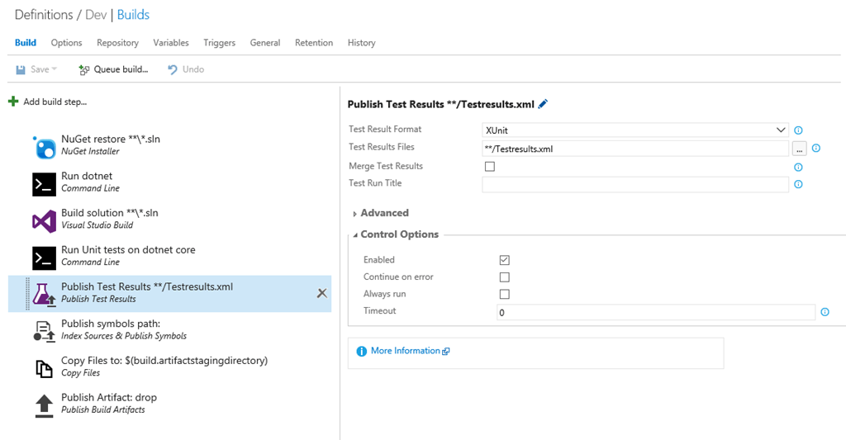Click the Visual Studio Build step icon
The image size is (846, 440).
point(45,221)
